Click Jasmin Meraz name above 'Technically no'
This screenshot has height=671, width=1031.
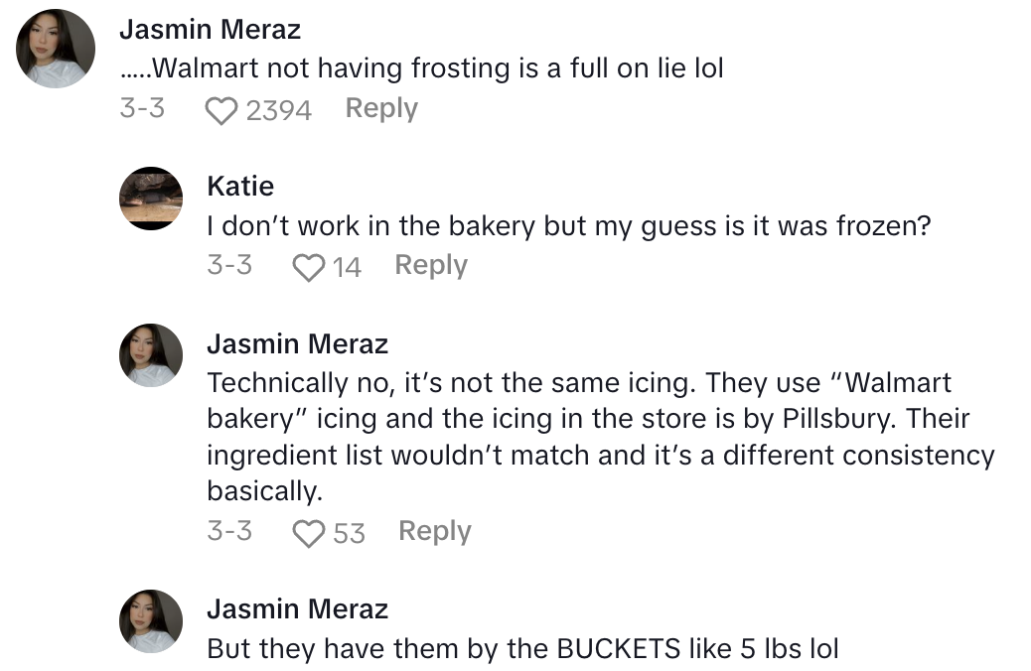pyautogui.click(x=297, y=343)
